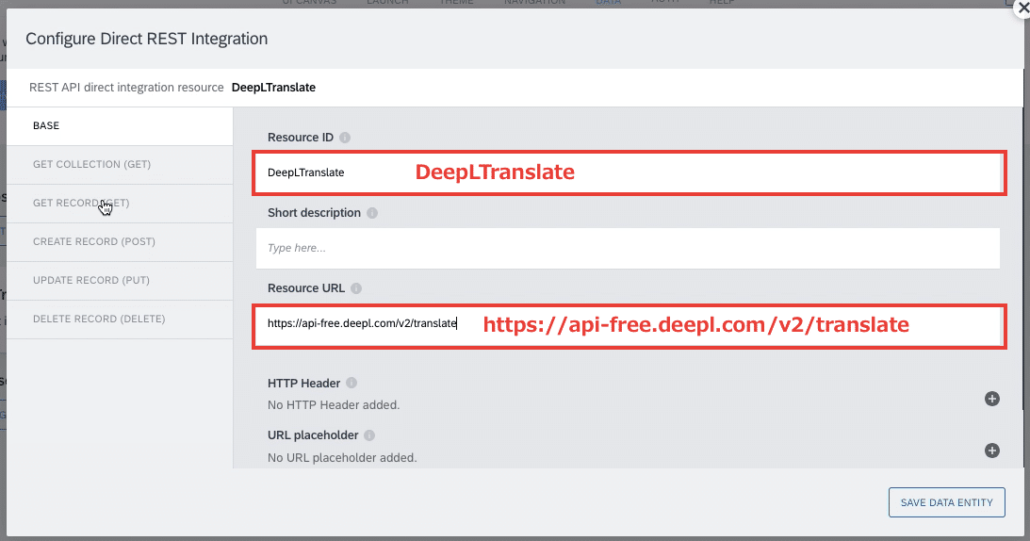Open the GET COLLECTION (GET) tab
Screen dimensions: 1030x541
coord(120,164)
